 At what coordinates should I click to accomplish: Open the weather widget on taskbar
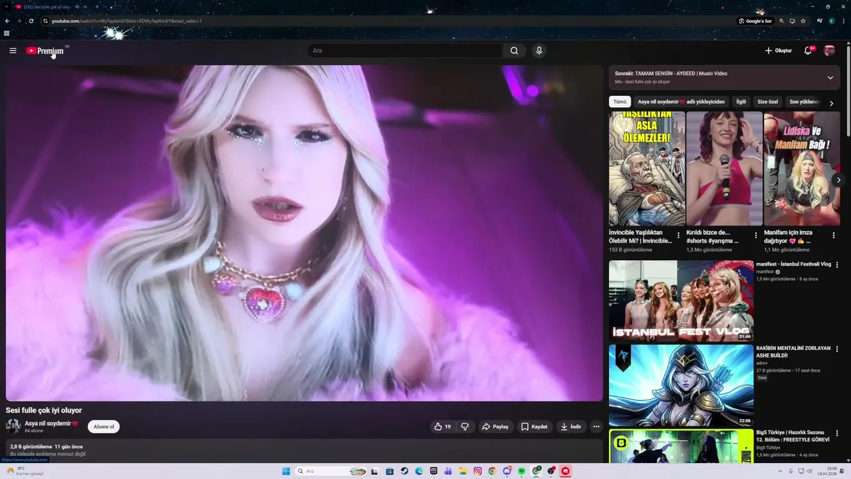coord(25,471)
